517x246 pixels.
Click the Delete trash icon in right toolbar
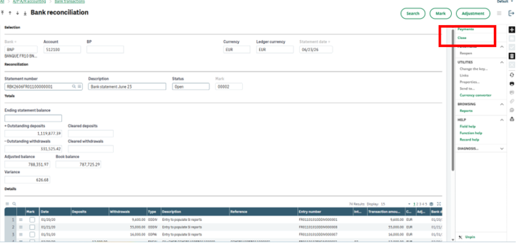click(512, 56)
